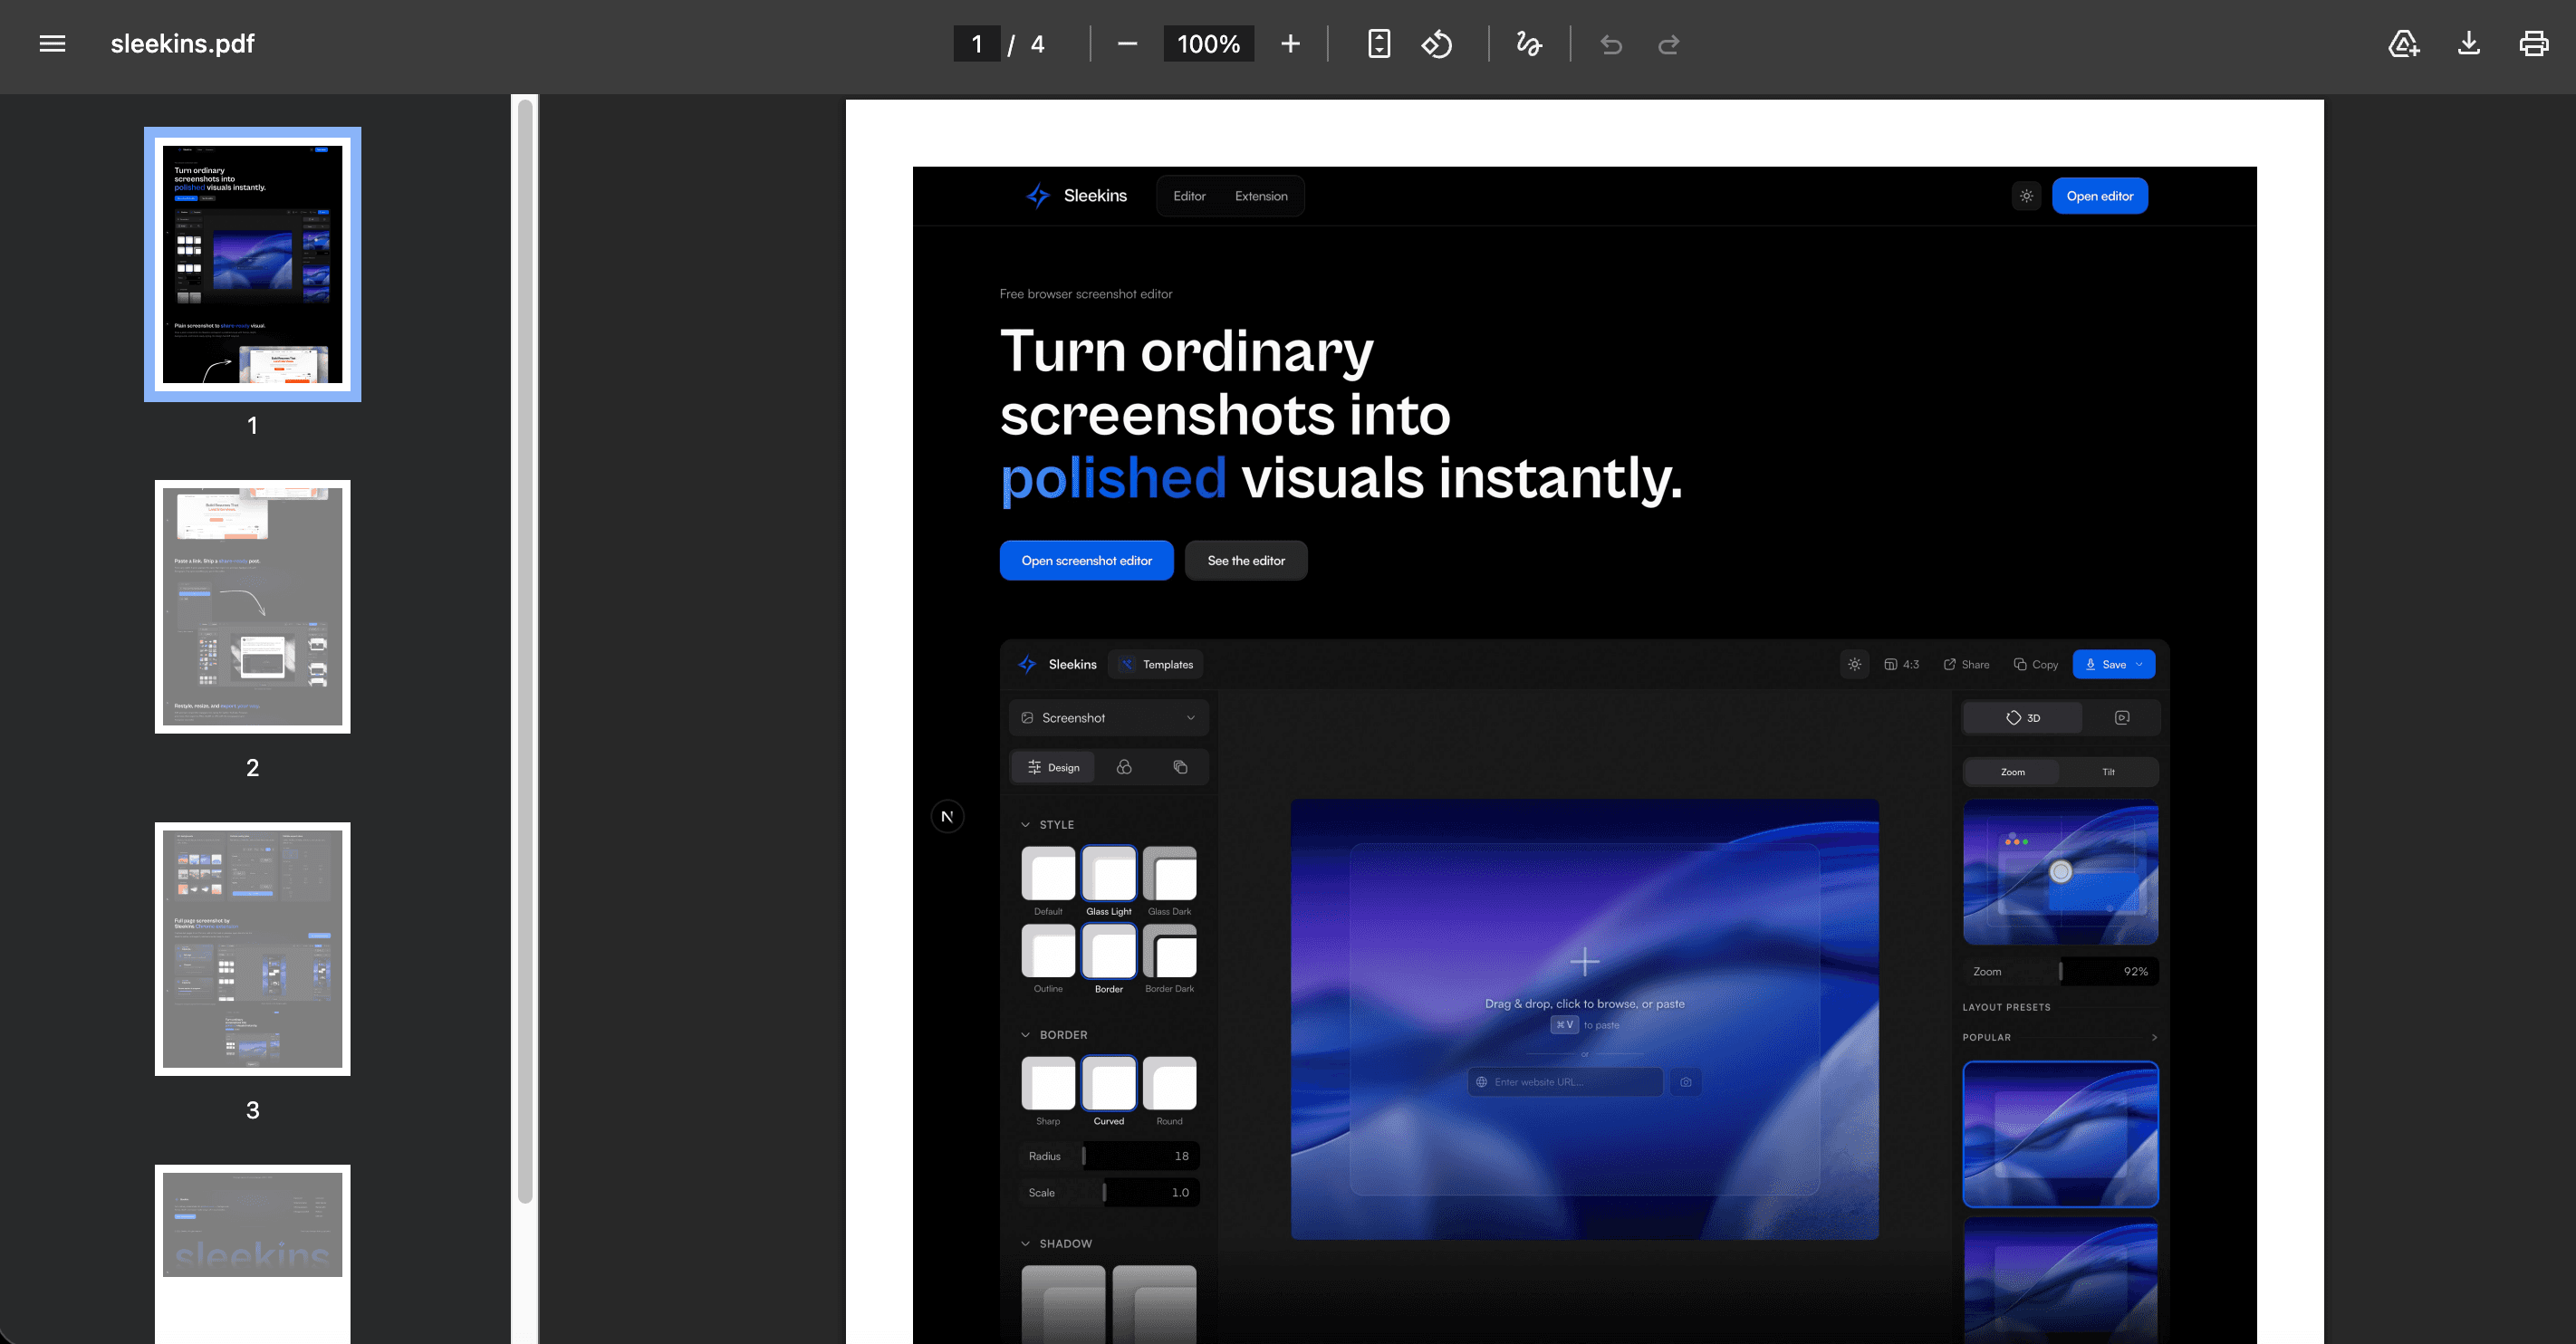The width and height of the screenshot is (2576, 1344).
Task: Activate the draw annotation tool
Action: (x=1529, y=44)
